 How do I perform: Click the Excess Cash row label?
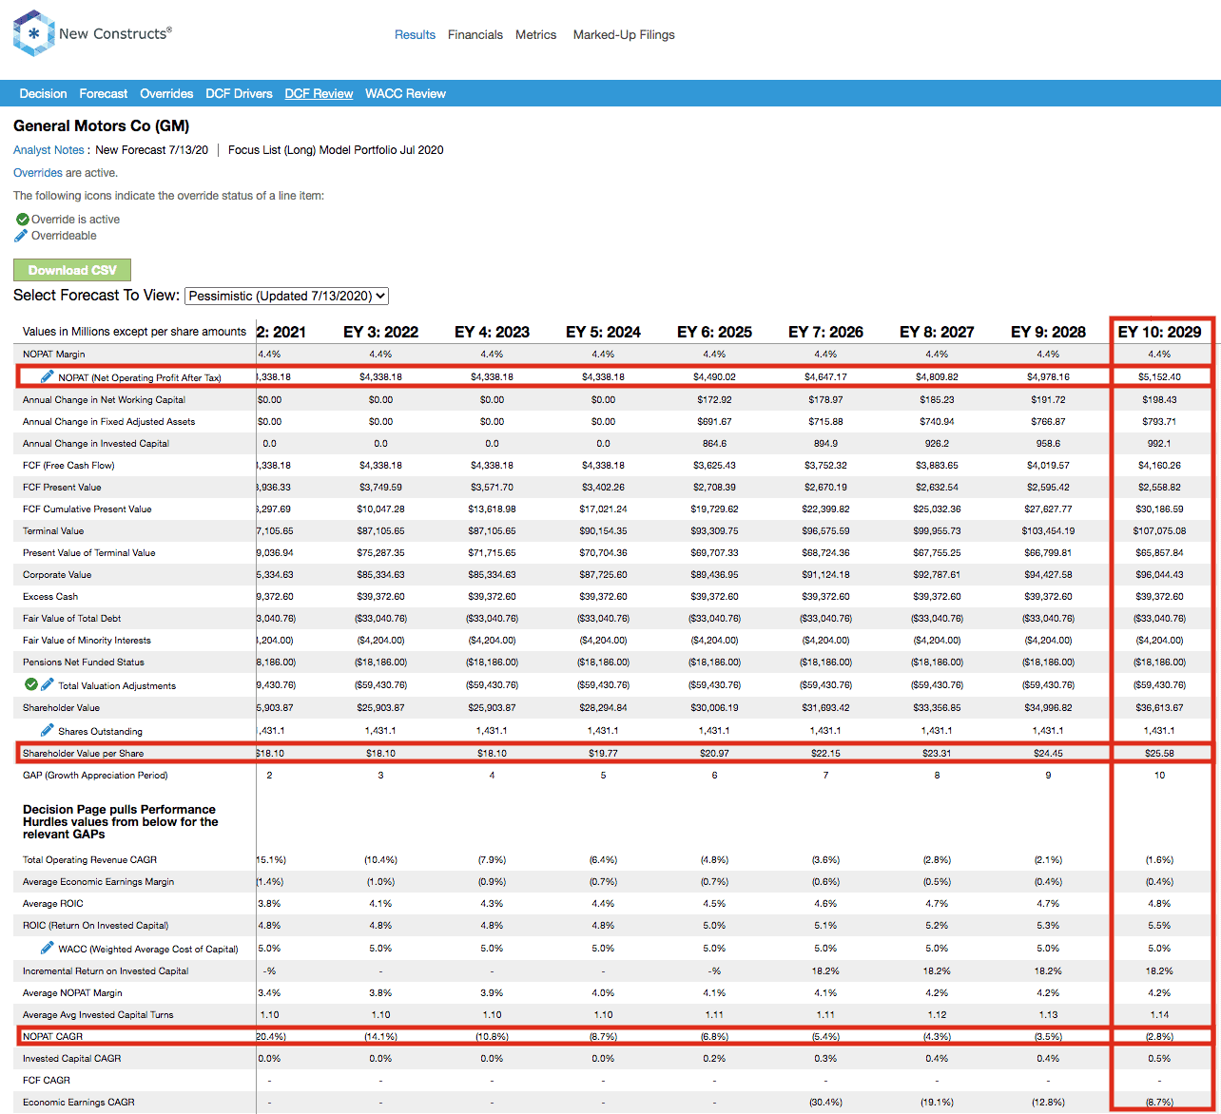[50, 596]
